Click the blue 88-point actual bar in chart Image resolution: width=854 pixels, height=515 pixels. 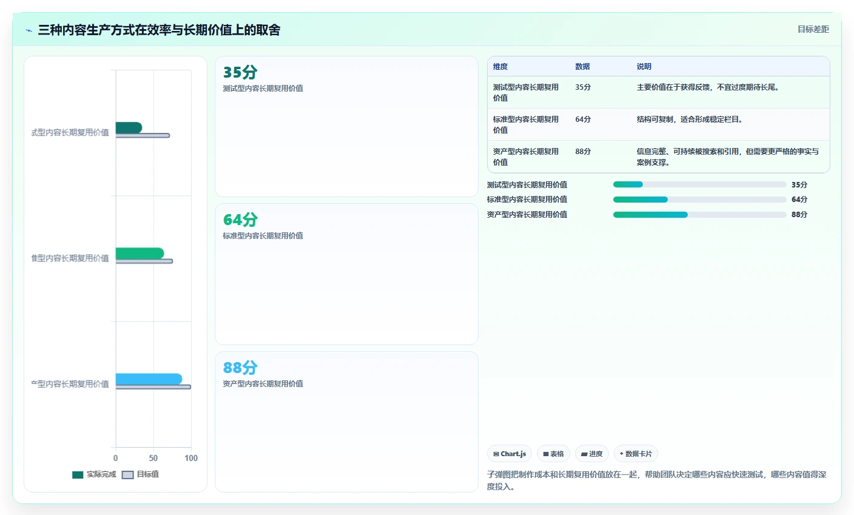pyautogui.click(x=149, y=379)
